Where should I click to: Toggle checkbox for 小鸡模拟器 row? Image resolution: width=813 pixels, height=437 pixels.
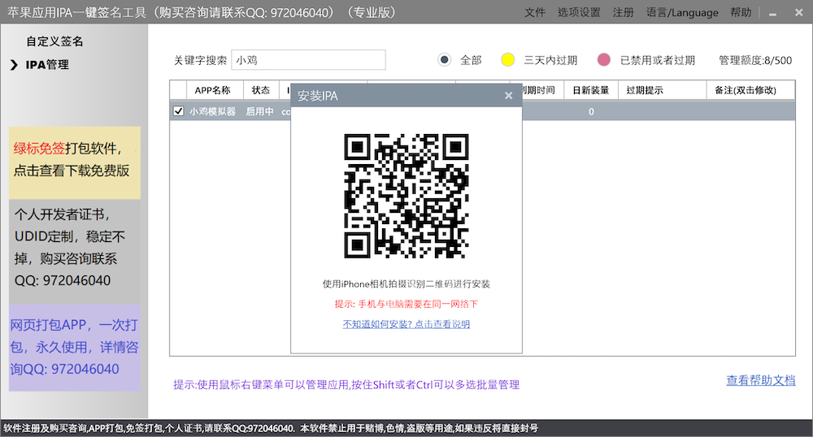[178, 111]
